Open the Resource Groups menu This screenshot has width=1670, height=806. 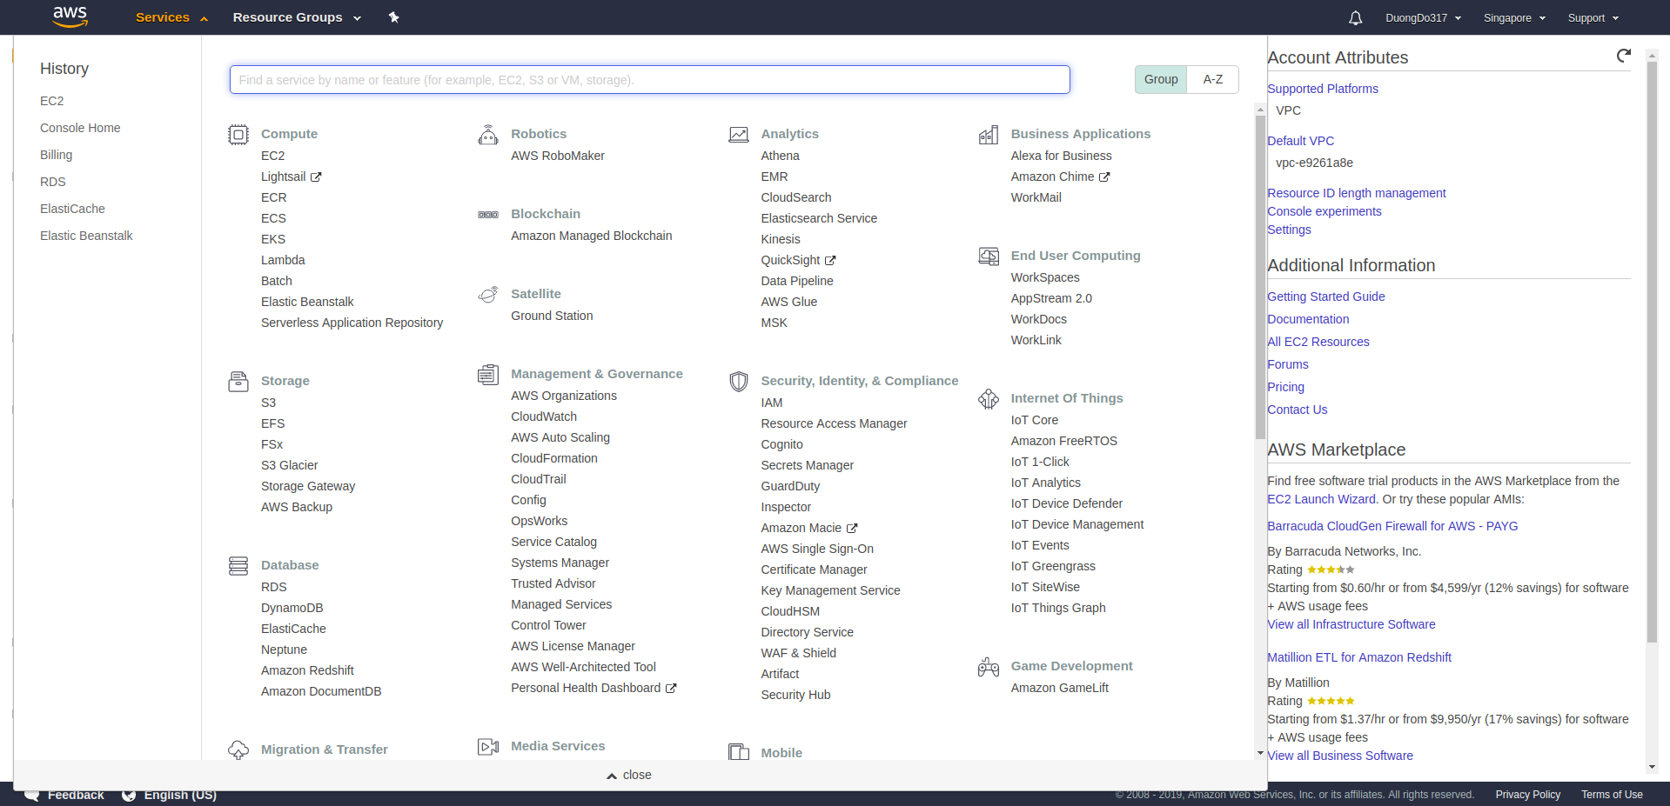[x=289, y=17]
